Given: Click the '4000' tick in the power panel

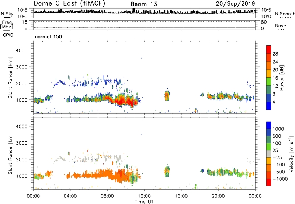Looking at the screenshot, I should pyautogui.click(x=22, y=50).
